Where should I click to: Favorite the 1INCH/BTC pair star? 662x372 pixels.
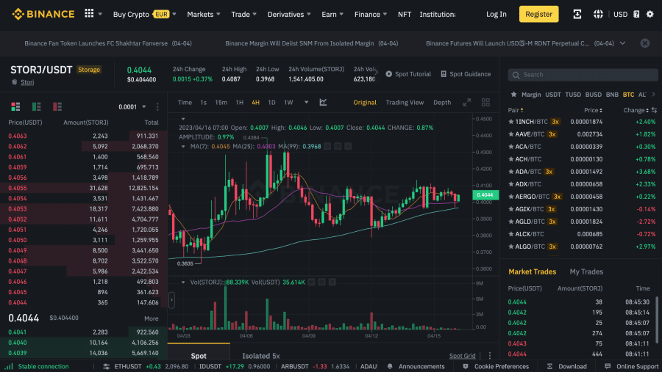(511, 121)
